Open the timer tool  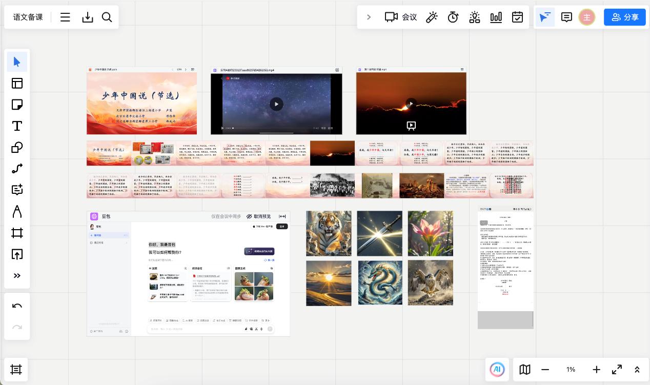pyautogui.click(x=453, y=17)
